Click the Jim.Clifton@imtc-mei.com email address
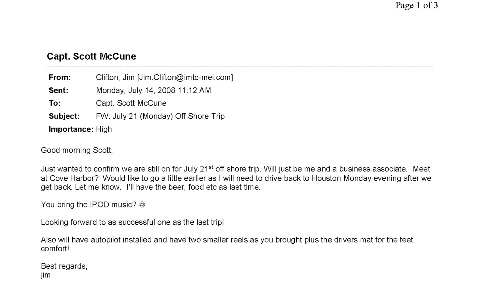The width and height of the screenshot is (478, 289). [185, 77]
